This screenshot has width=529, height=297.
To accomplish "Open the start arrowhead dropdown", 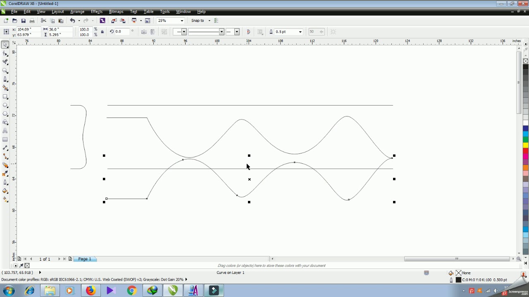I will pos(184,32).
